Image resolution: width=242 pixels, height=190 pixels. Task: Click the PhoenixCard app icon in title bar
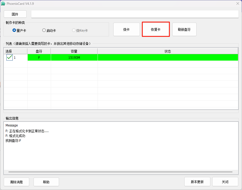point(3,3)
